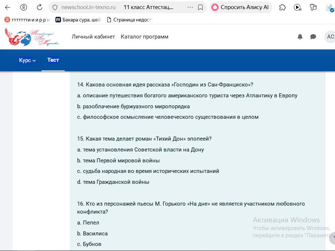Go back using the browser back arrow
Viewport: 335px width, 251px height.
pyautogui.click(x=8, y=8)
